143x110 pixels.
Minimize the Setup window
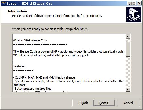point(129,3)
